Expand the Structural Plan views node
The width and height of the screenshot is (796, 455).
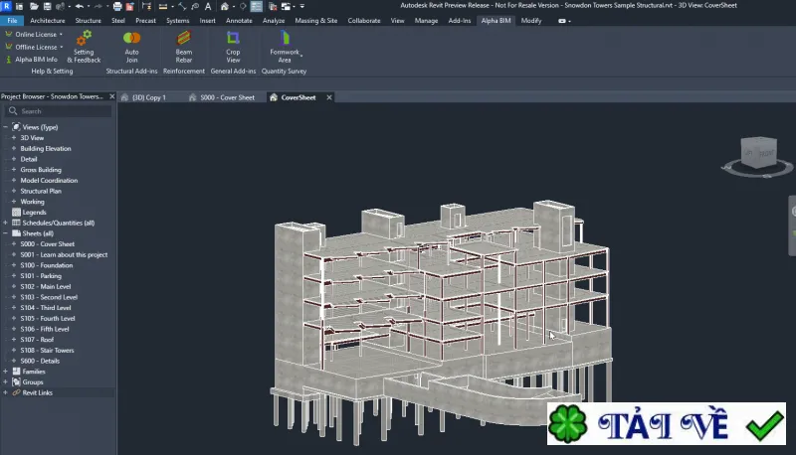(x=14, y=191)
